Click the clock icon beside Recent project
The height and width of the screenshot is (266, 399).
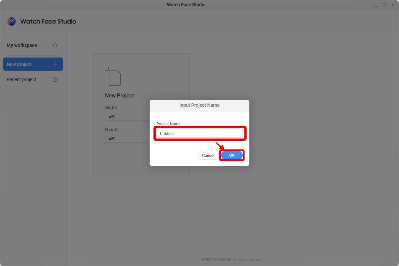pyautogui.click(x=55, y=79)
